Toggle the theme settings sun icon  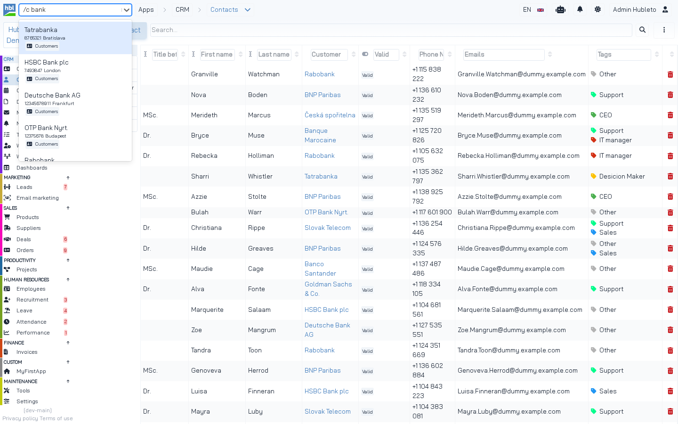click(597, 9)
